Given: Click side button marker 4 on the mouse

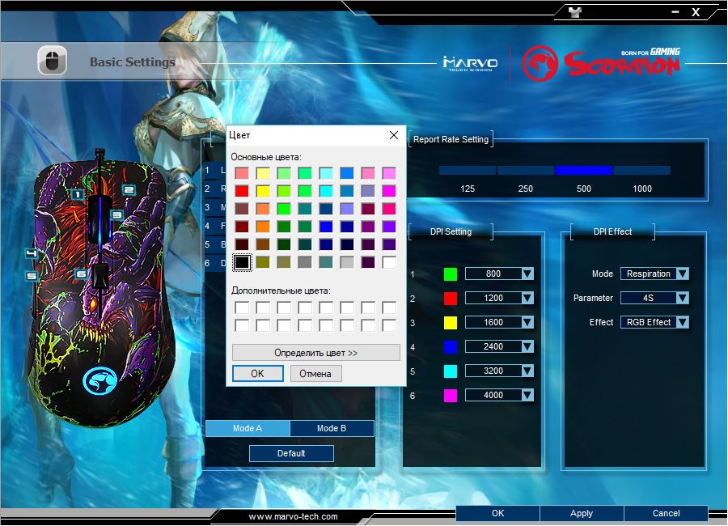Looking at the screenshot, I should (32, 253).
